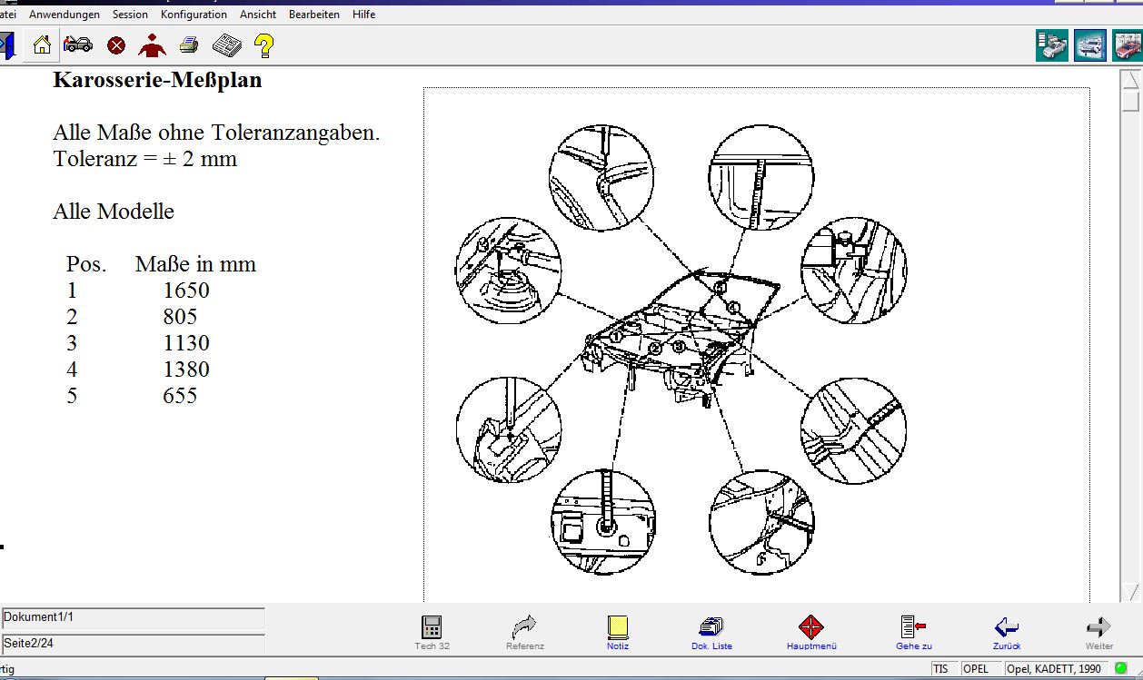The width and height of the screenshot is (1143, 680).
Task: Open the Notiz yellow note button
Action: coord(618,632)
